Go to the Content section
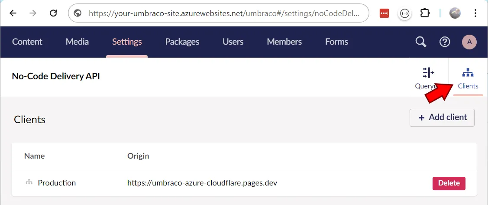 (27, 42)
